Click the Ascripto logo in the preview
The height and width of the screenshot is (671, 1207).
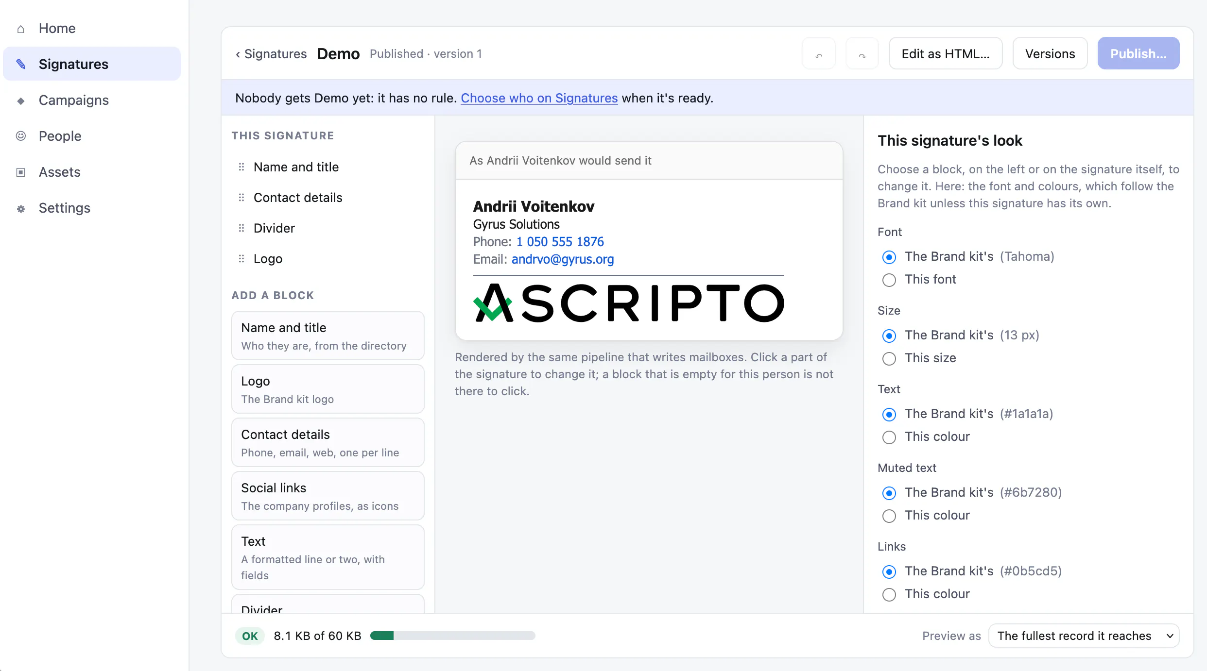click(629, 303)
